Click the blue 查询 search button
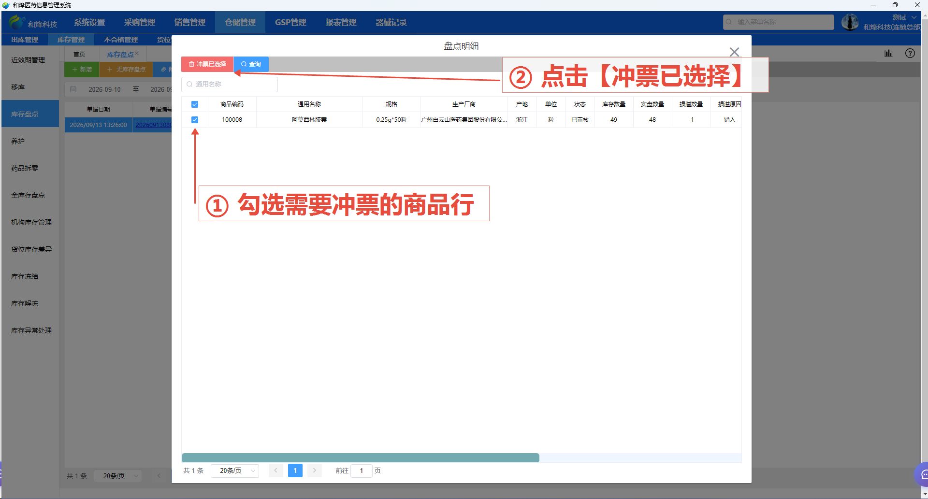 coord(251,64)
